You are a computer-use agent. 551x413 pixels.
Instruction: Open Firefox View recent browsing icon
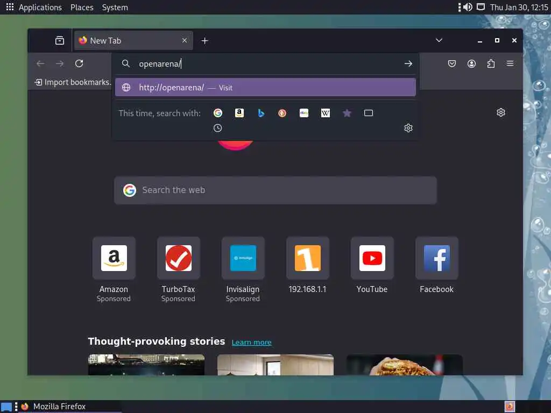(x=60, y=41)
